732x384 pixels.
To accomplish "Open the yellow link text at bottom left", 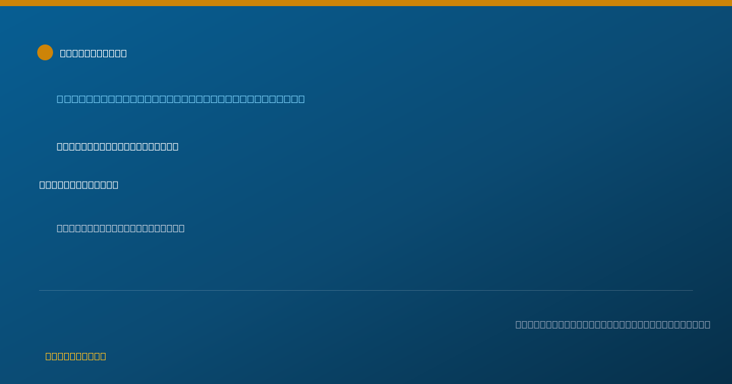I will 76,356.
